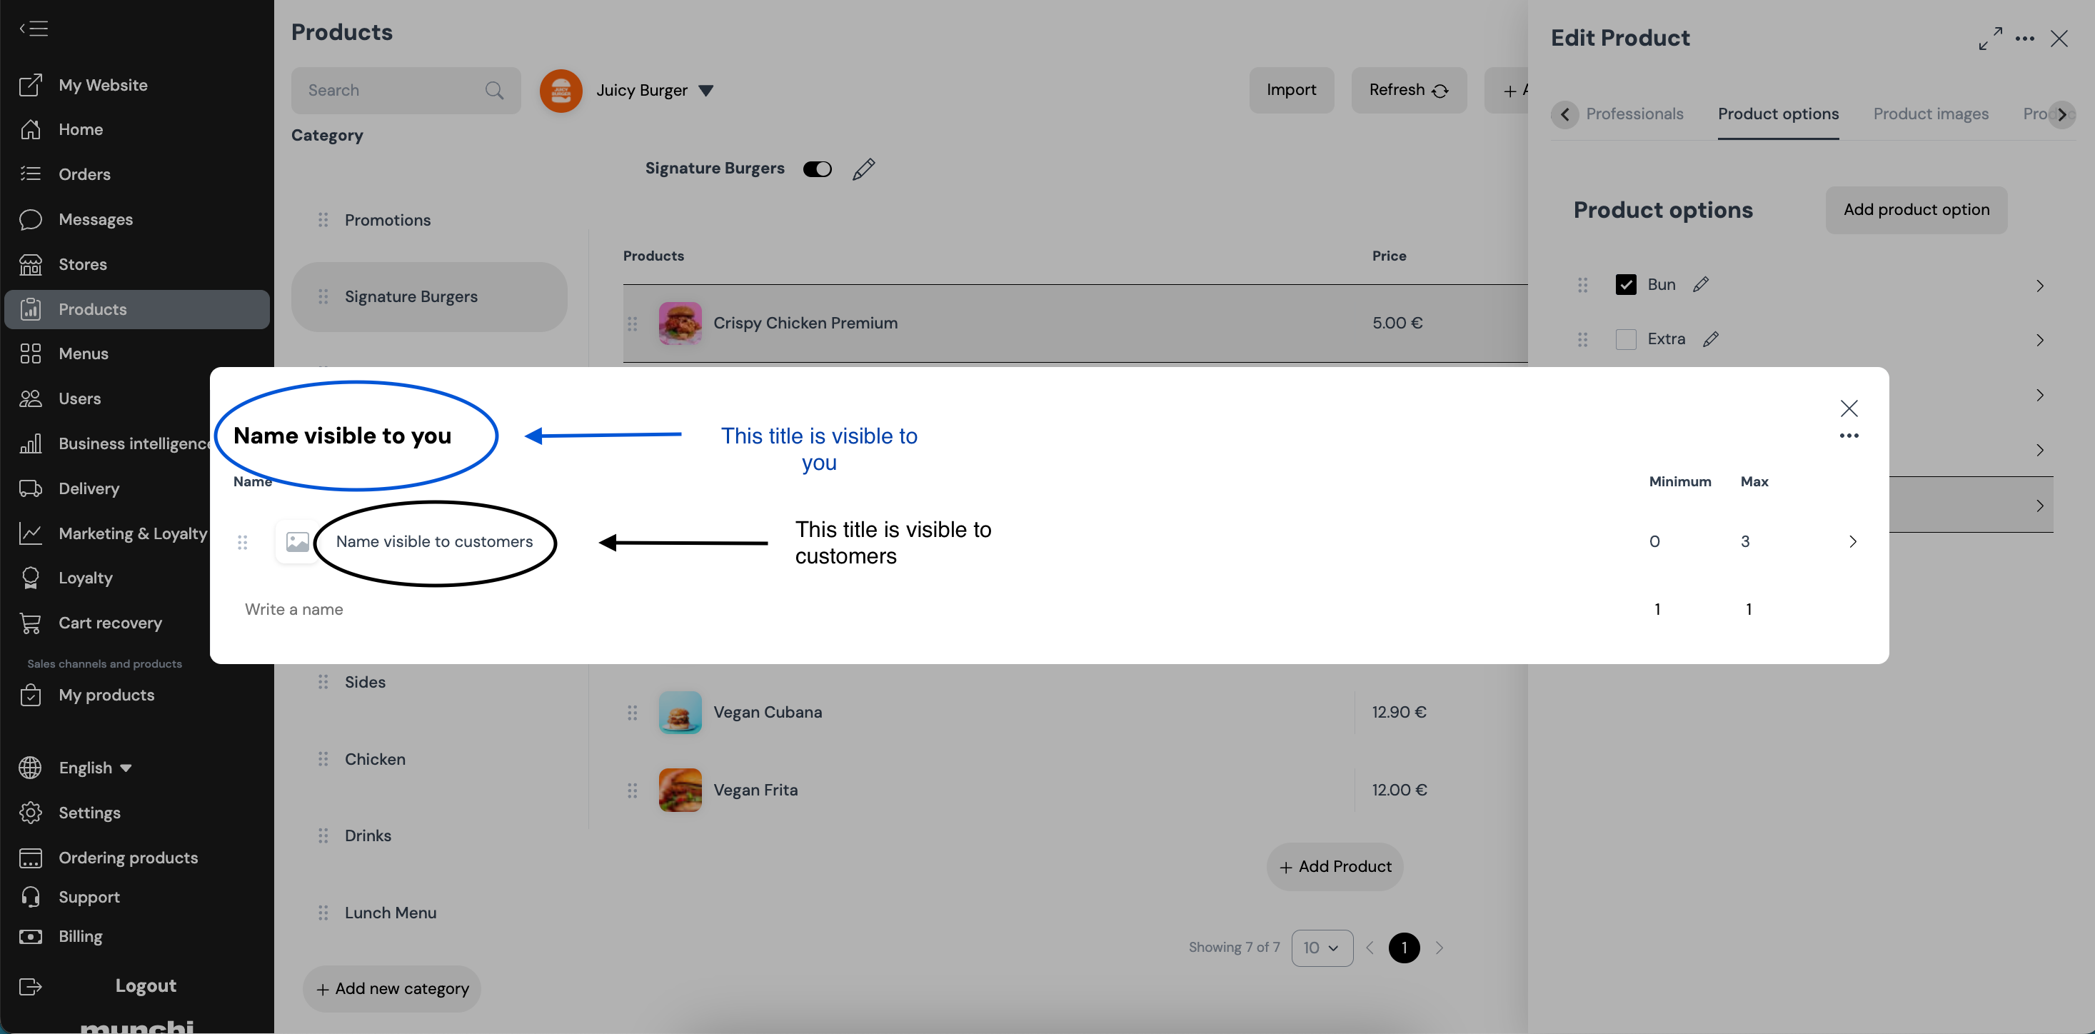Screen dimensions: 2095x1034
Task: Check the Extra product option
Action: click(x=1625, y=338)
